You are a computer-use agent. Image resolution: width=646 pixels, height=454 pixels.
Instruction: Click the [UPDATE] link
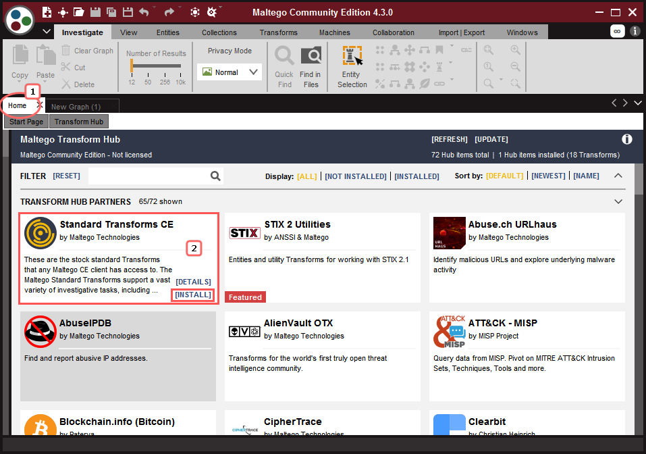[491, 139]
